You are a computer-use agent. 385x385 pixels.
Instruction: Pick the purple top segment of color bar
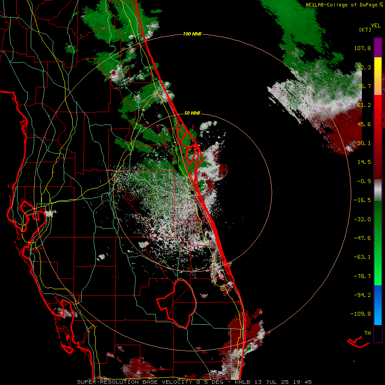378,47
